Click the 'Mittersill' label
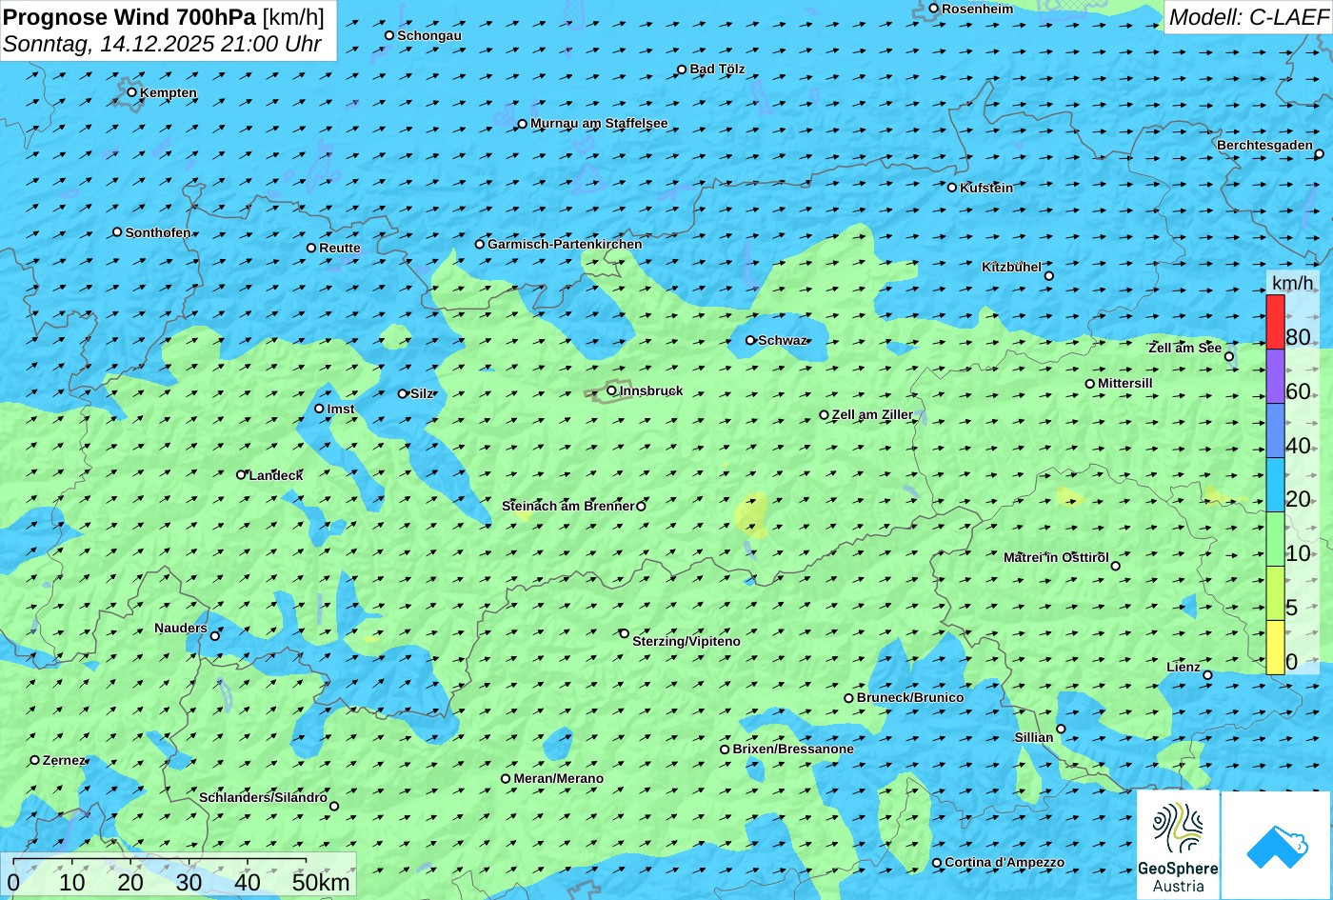 tap(1125, 383)
